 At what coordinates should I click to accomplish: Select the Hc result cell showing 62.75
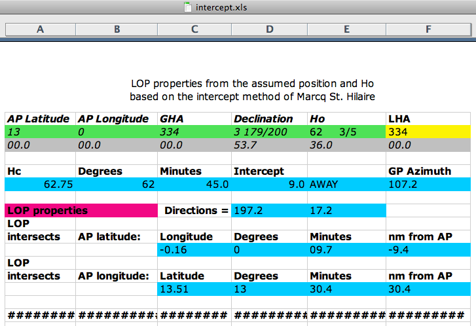pos(40,184)
